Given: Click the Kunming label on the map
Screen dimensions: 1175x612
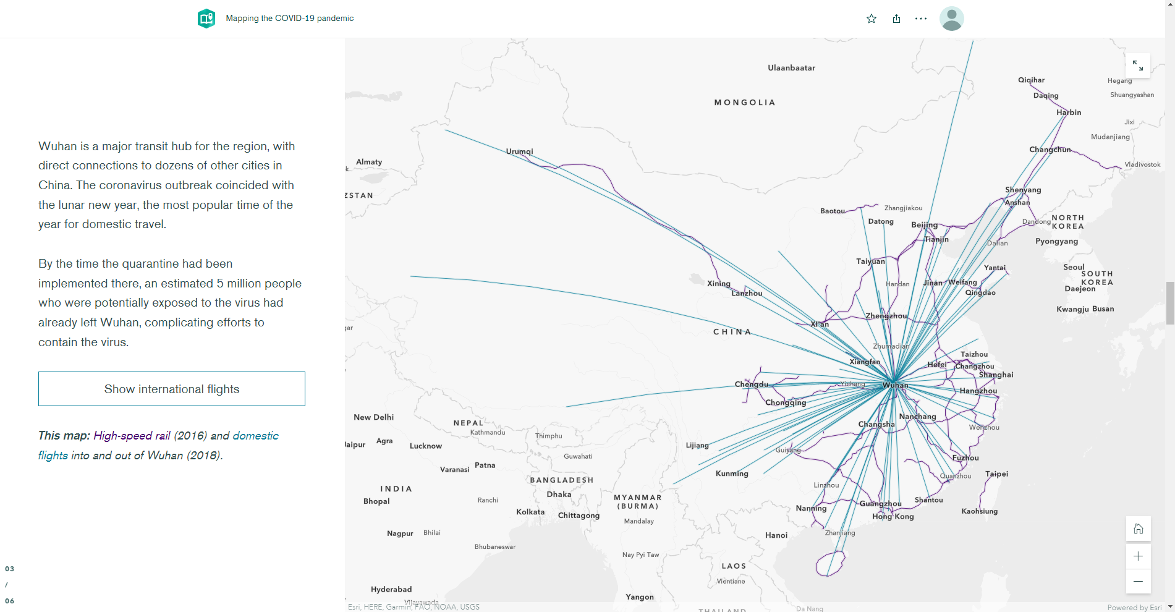Looking at the screenshot, I should (732, 474).
